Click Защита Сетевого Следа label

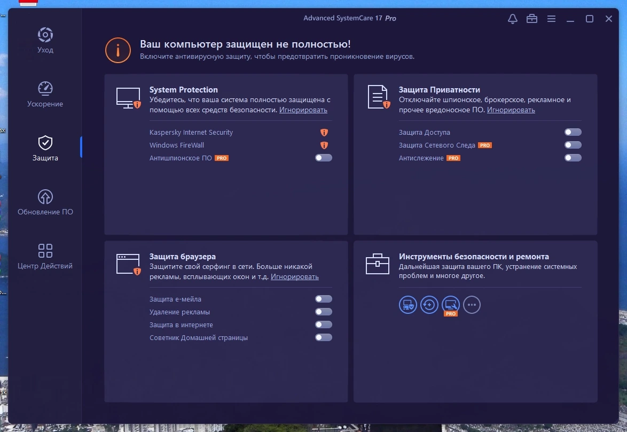437,145
